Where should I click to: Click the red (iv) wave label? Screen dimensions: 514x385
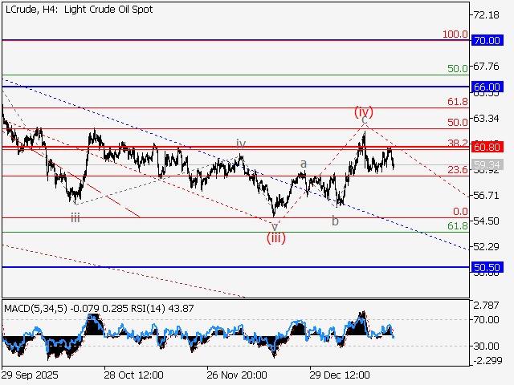364,111
